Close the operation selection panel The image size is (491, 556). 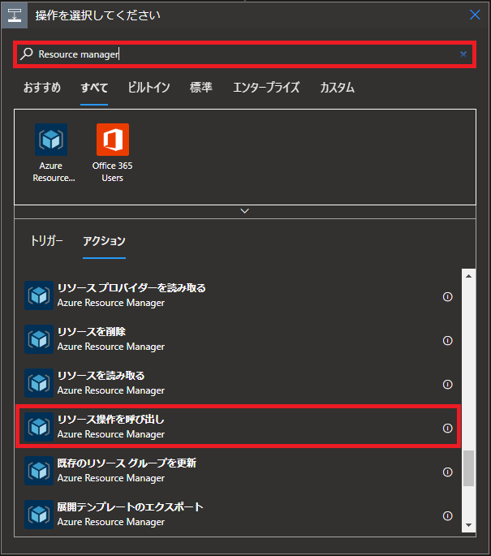coord(475,15)
